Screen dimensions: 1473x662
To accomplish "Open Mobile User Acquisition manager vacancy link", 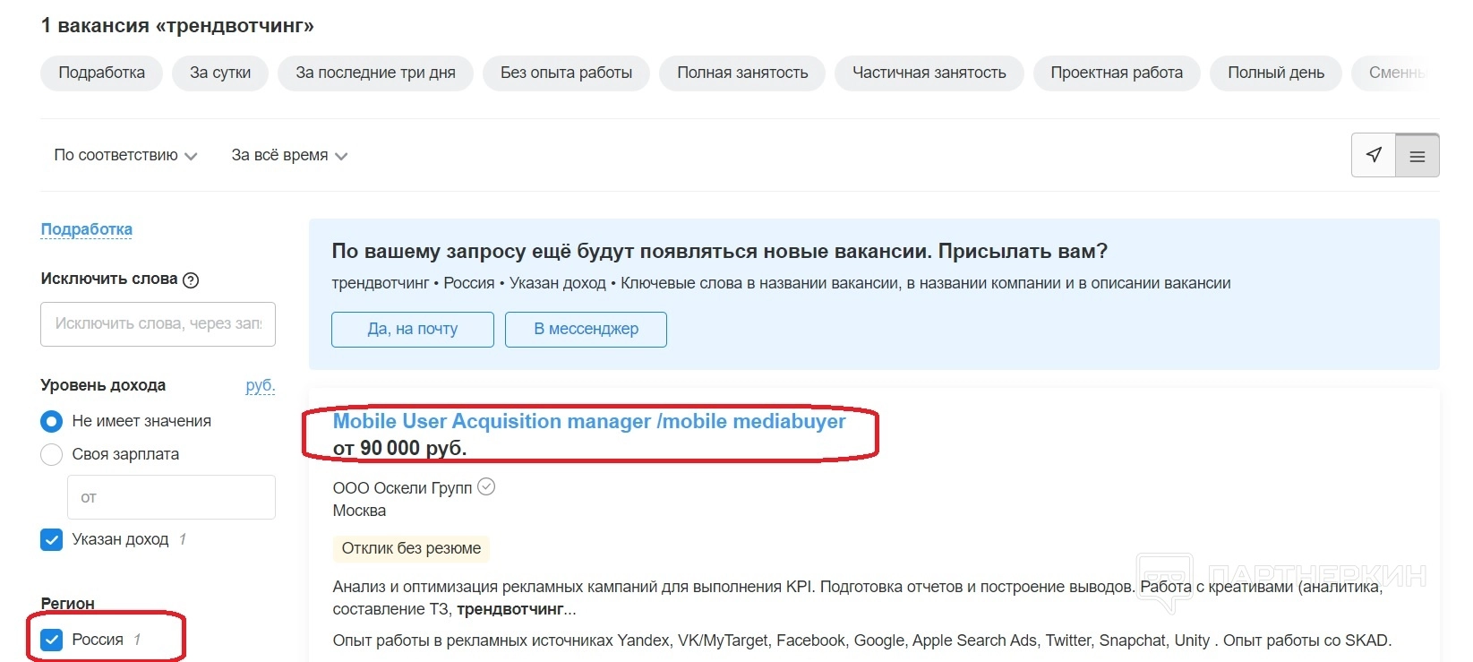I will pos(588,421).
